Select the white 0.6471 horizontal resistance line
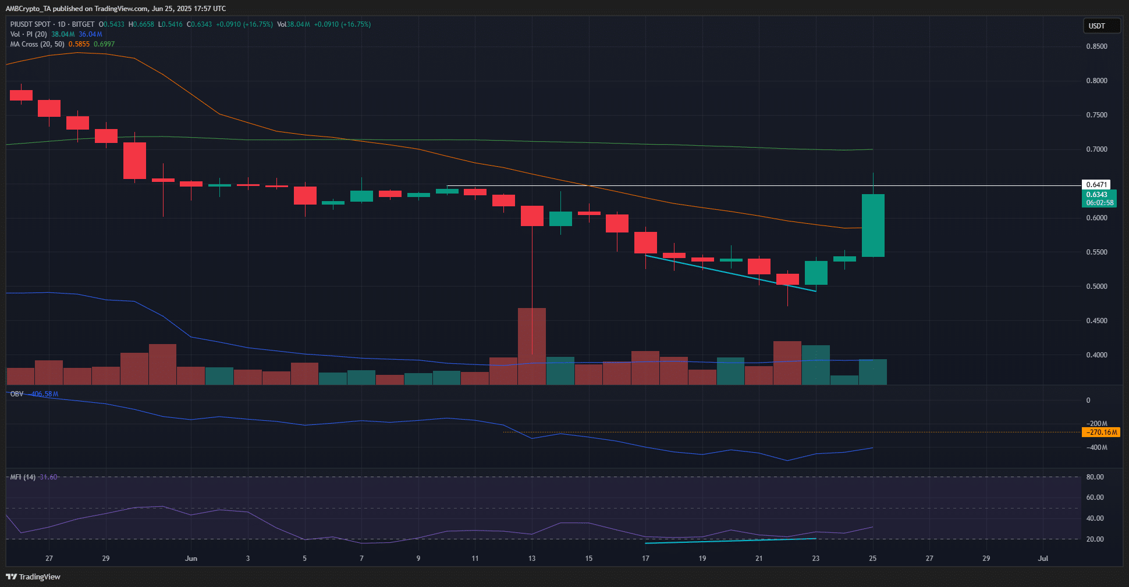 click(698, 186)
